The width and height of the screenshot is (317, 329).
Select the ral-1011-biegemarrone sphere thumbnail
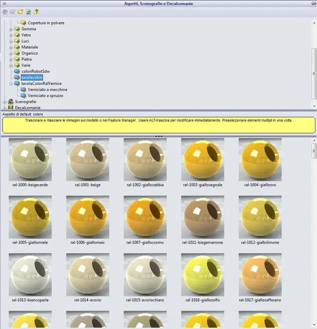click(x=203, y=217)
